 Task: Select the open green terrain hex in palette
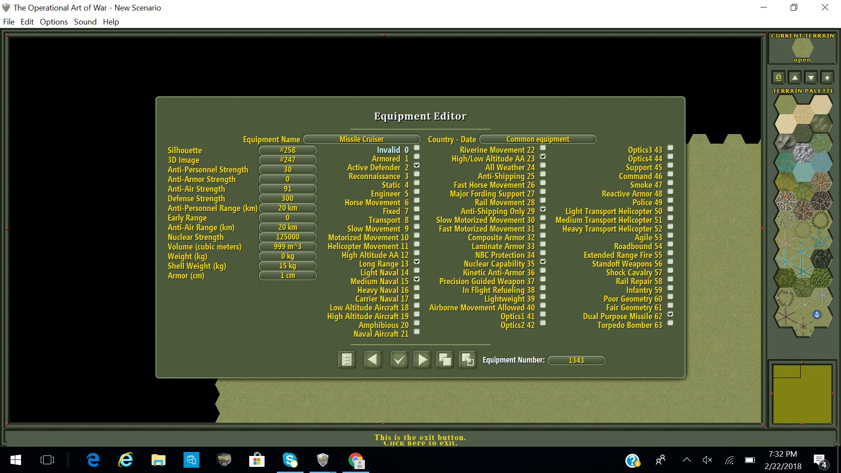(x=785, y=105)
